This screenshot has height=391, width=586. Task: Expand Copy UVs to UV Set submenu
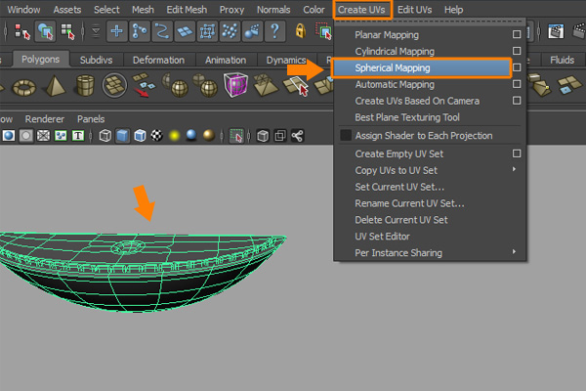click(x=516, y=170)
